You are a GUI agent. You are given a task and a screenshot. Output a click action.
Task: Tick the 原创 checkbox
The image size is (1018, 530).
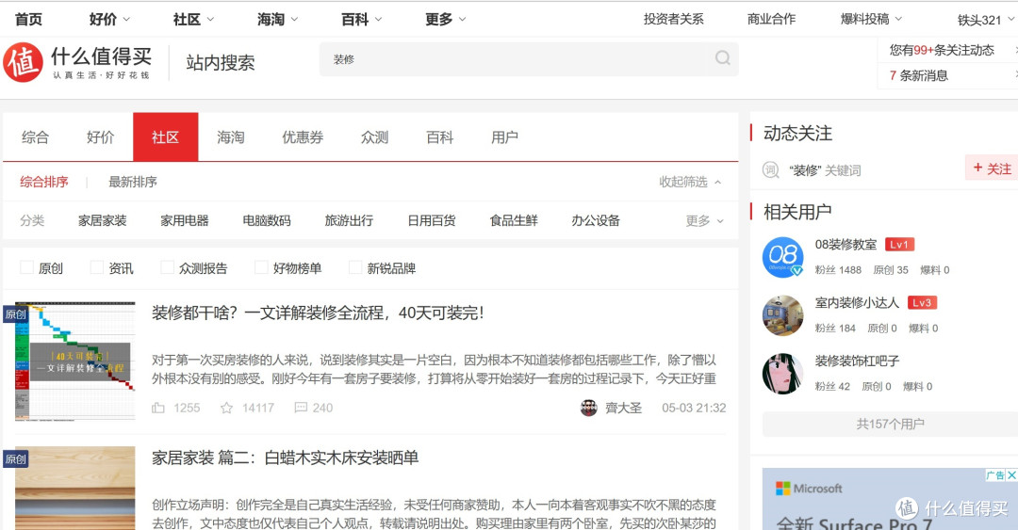coord(26,267)
